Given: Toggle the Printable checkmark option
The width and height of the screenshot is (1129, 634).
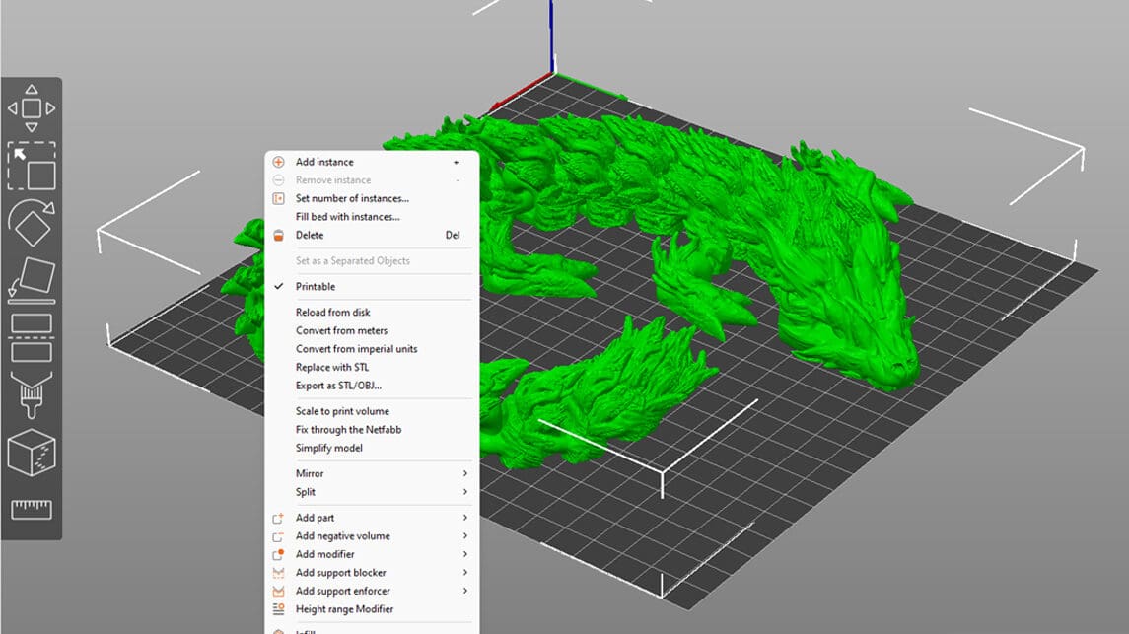Looking at the screenshot, I should 372,286.
